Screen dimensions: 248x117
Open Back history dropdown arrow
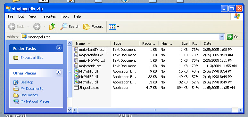coord(28,27)
